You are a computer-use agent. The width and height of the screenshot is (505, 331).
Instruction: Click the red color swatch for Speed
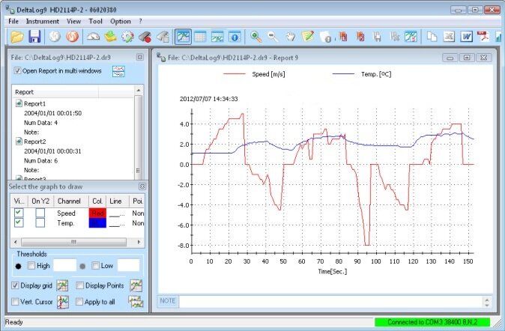[x=97, y=213]
